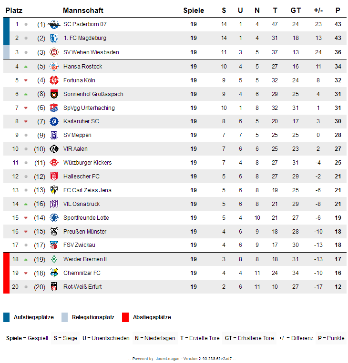
Task: Click the JoomLeague powered-by footer text
Action: 182,359
